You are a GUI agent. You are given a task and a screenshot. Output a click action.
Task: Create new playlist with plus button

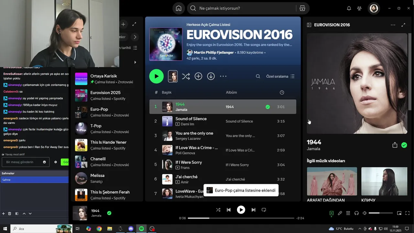coord(123,24)
